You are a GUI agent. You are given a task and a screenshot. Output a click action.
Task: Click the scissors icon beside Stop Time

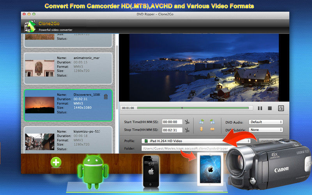point(187,130)
